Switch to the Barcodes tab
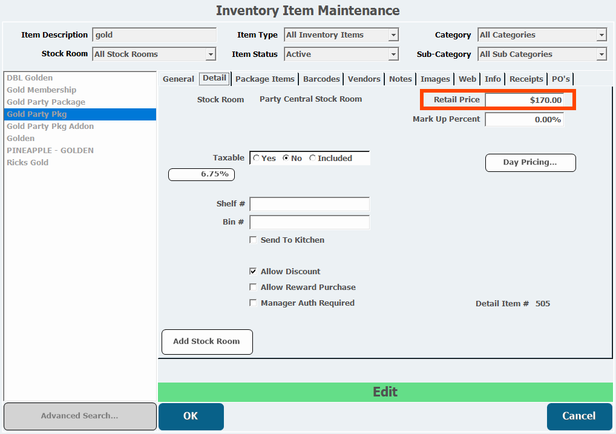Screen dimensions: 616x434 pos(321,79)
